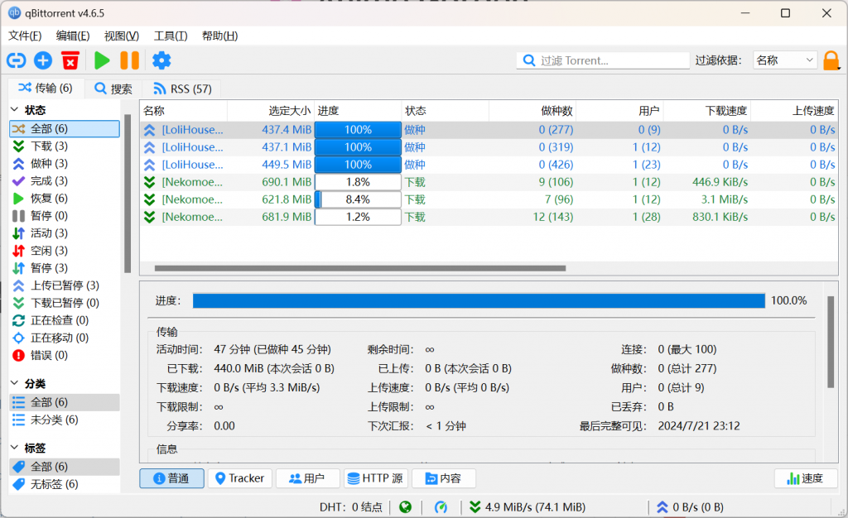Click 100% progress bar of 449.5 MiB torrent
Viewport: 848px width, 518px height.
click(358, 165)
